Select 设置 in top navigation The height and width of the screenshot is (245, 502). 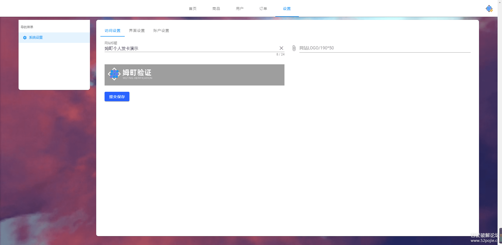287,8
